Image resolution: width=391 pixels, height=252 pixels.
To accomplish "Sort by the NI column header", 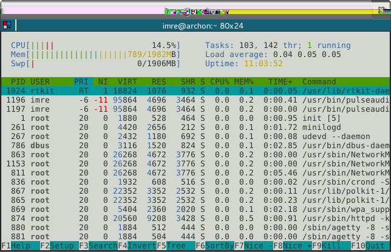I will pyautogui.click(x=103, y=82).
